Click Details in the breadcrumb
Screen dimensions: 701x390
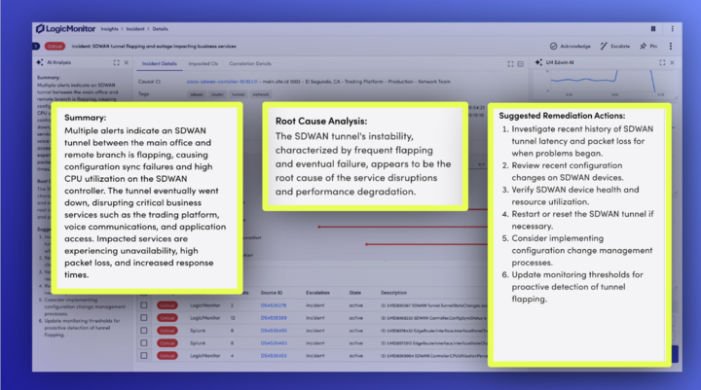pyautogui.click(x=160, y=29)
